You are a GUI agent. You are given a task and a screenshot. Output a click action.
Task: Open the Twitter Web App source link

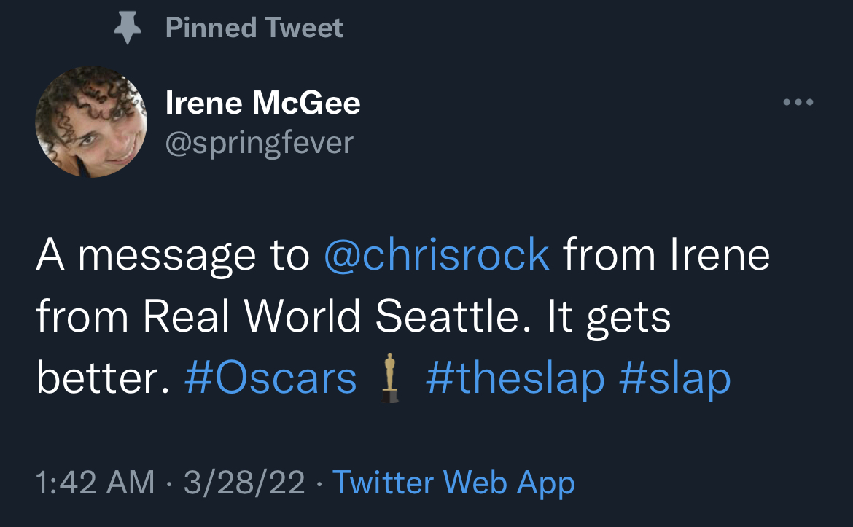click(x=453, y=483)
